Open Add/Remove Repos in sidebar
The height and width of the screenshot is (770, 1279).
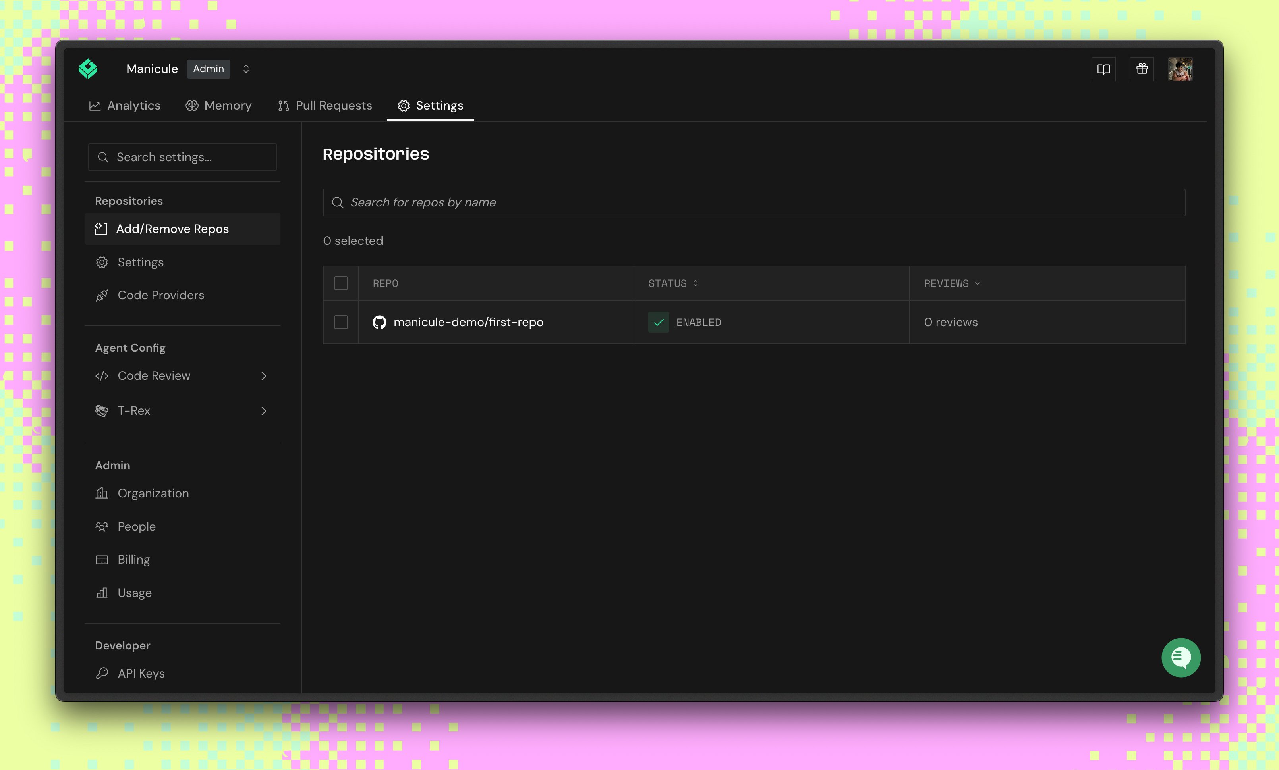(x=182, y=229)
